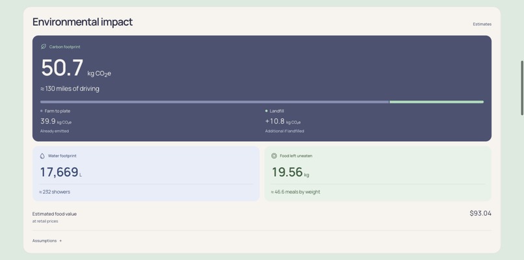Click the +10.8 Landfill value
This screenshot has height=260, width=524.
(275, 122)
